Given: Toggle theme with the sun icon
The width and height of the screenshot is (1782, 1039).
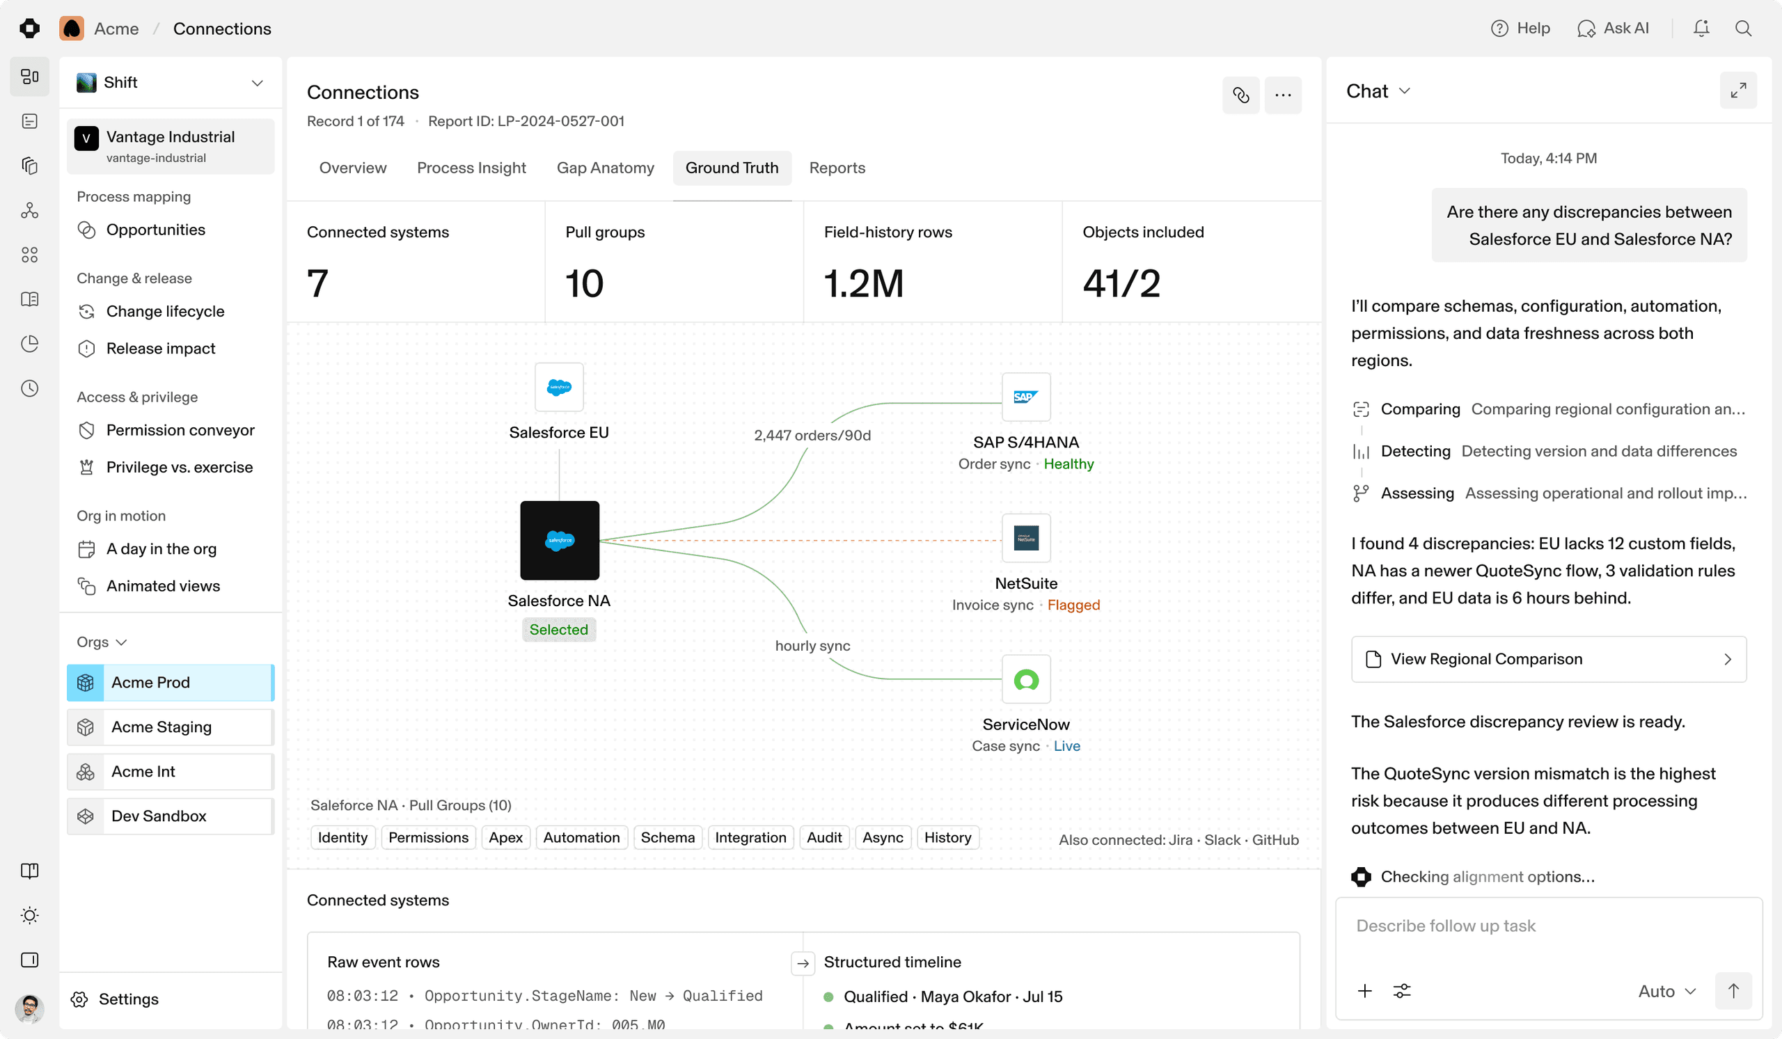Looking at the screenshot, I should pyautogui.click(x=30, y=915).
